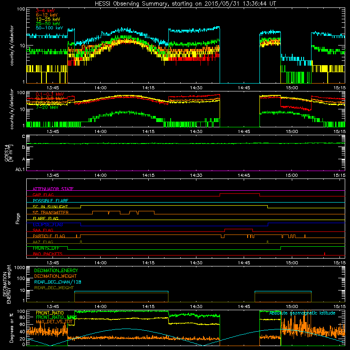This screenshot has width=350, height=350.
Task: Click the BAD_PACKETS flag label
Action: [48, 254]
